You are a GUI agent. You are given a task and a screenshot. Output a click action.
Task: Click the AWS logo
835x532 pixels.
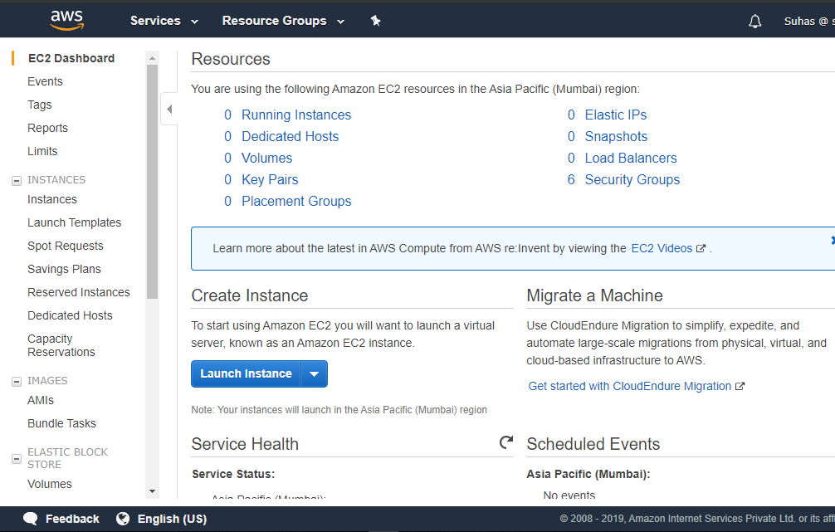point(66,19)
